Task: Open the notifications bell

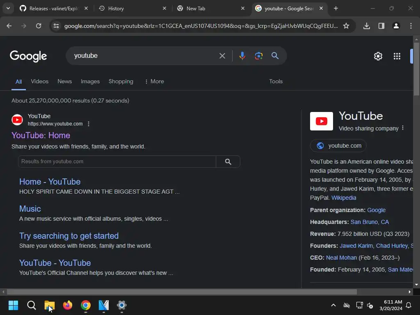Action: (x=409, y=305)
